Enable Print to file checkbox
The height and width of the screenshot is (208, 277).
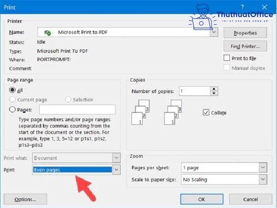click(227, 58)
